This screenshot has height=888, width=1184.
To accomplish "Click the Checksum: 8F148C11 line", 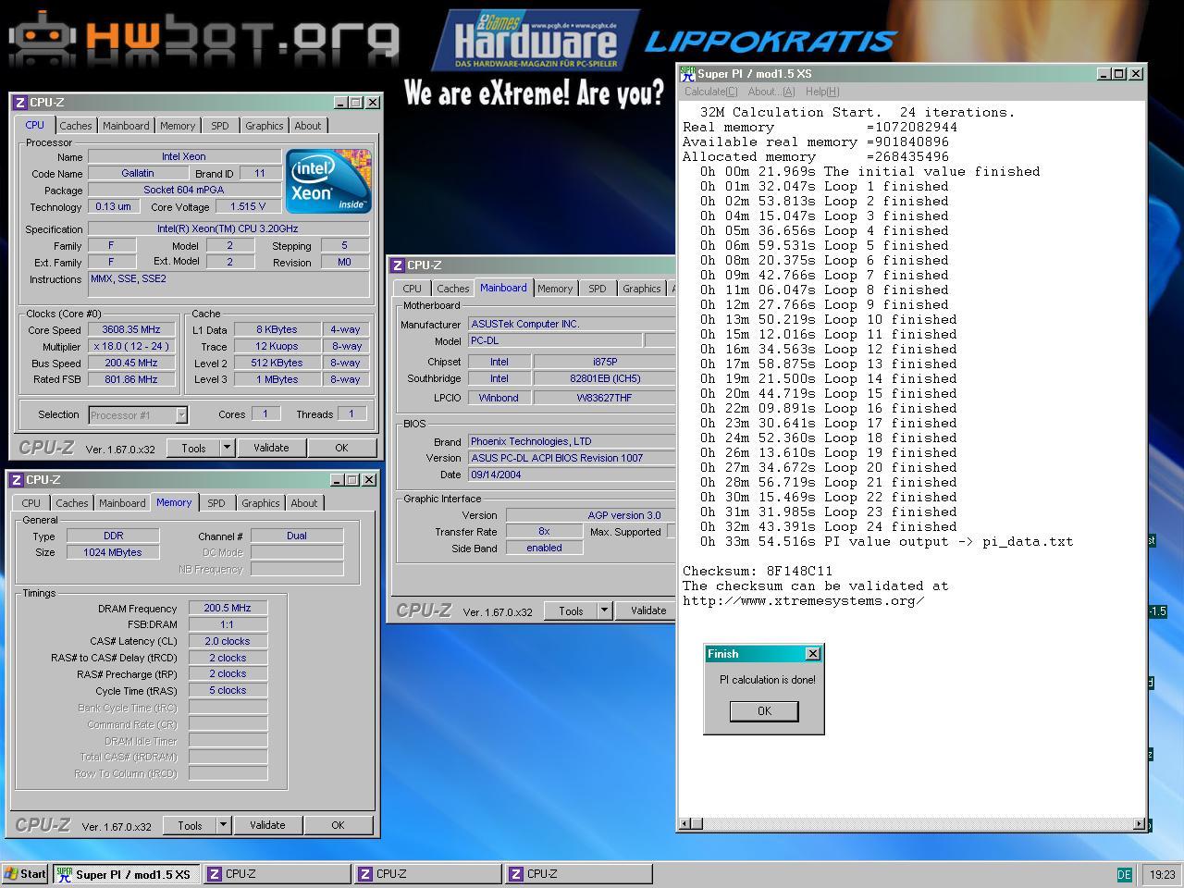I will coord(758,571).
